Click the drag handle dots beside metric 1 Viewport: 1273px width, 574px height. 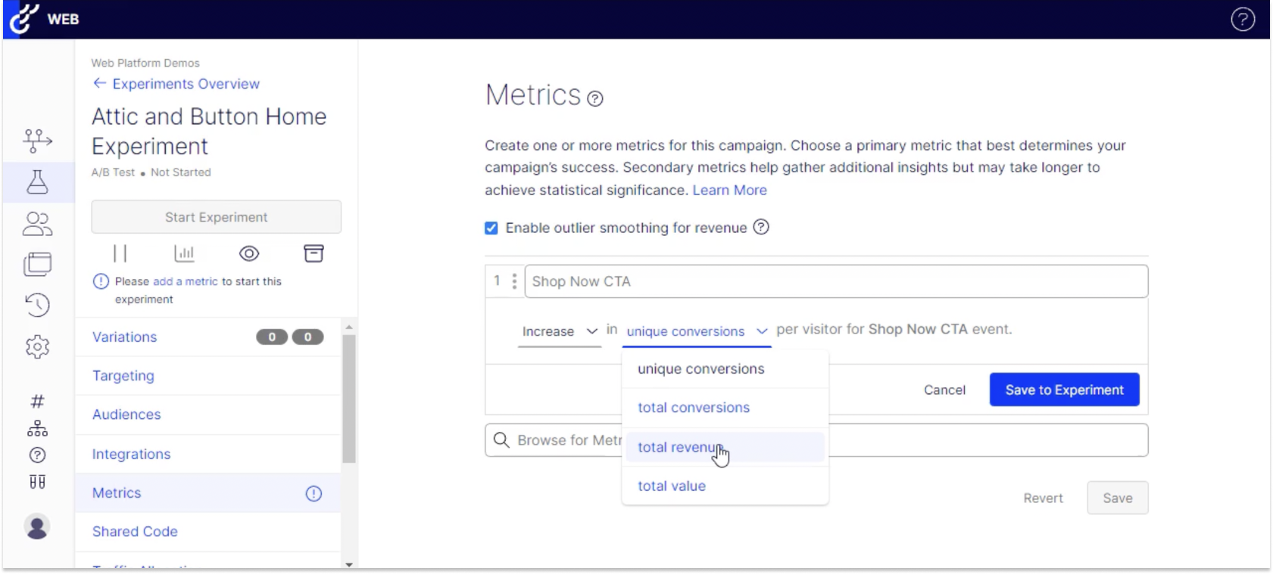(x=514, y=281)
